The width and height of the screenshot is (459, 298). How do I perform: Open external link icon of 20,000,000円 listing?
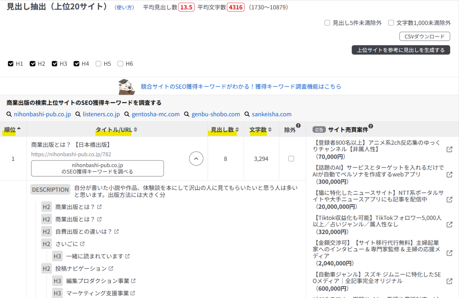coord(449,199)
